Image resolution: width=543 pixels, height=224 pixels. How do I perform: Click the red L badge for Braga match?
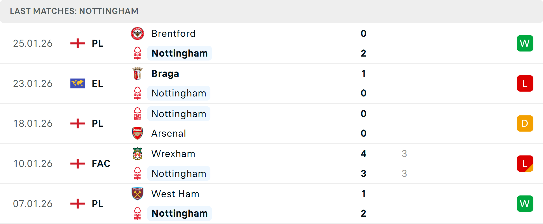click(525, 83)
